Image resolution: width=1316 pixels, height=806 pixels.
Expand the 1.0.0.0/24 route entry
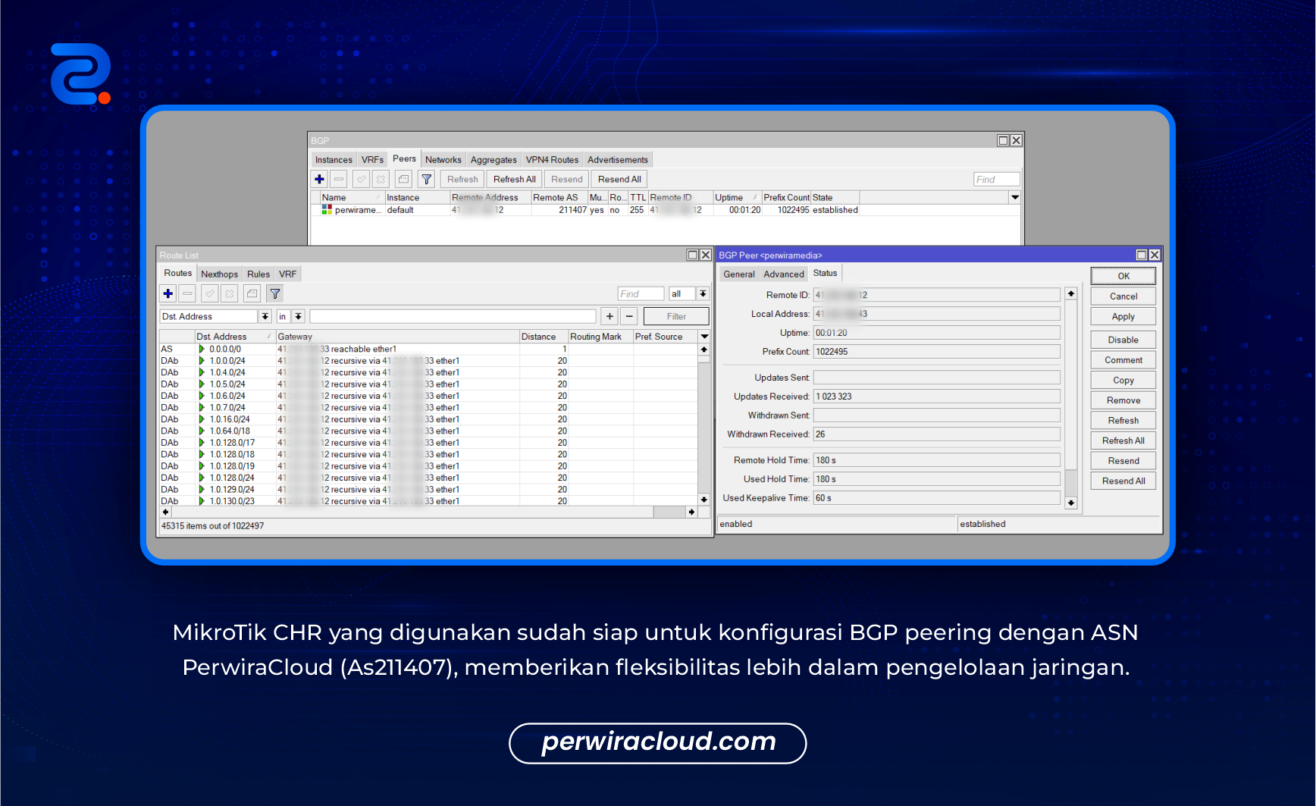(201, 361)
